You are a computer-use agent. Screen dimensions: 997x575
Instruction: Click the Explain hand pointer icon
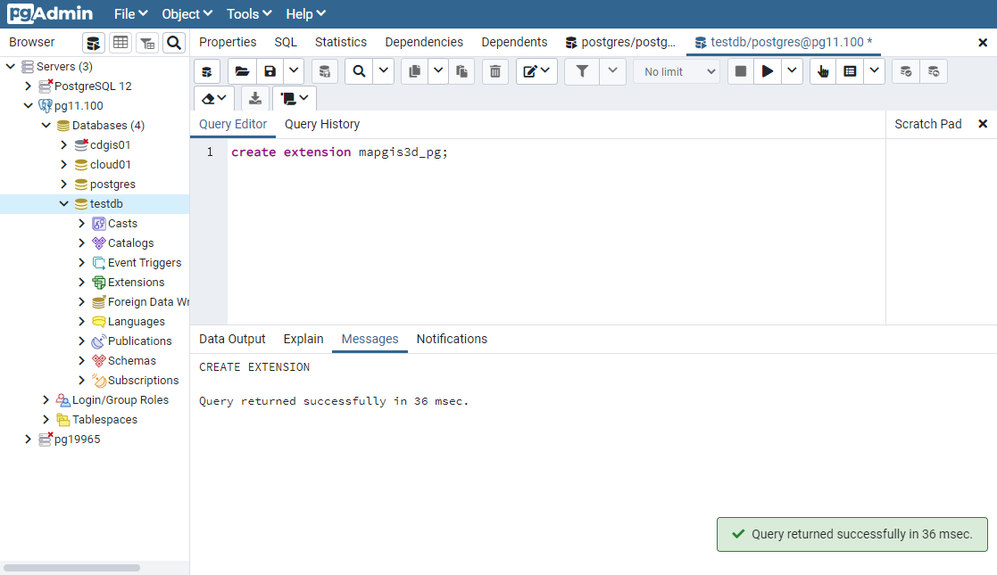click(823, 71)
